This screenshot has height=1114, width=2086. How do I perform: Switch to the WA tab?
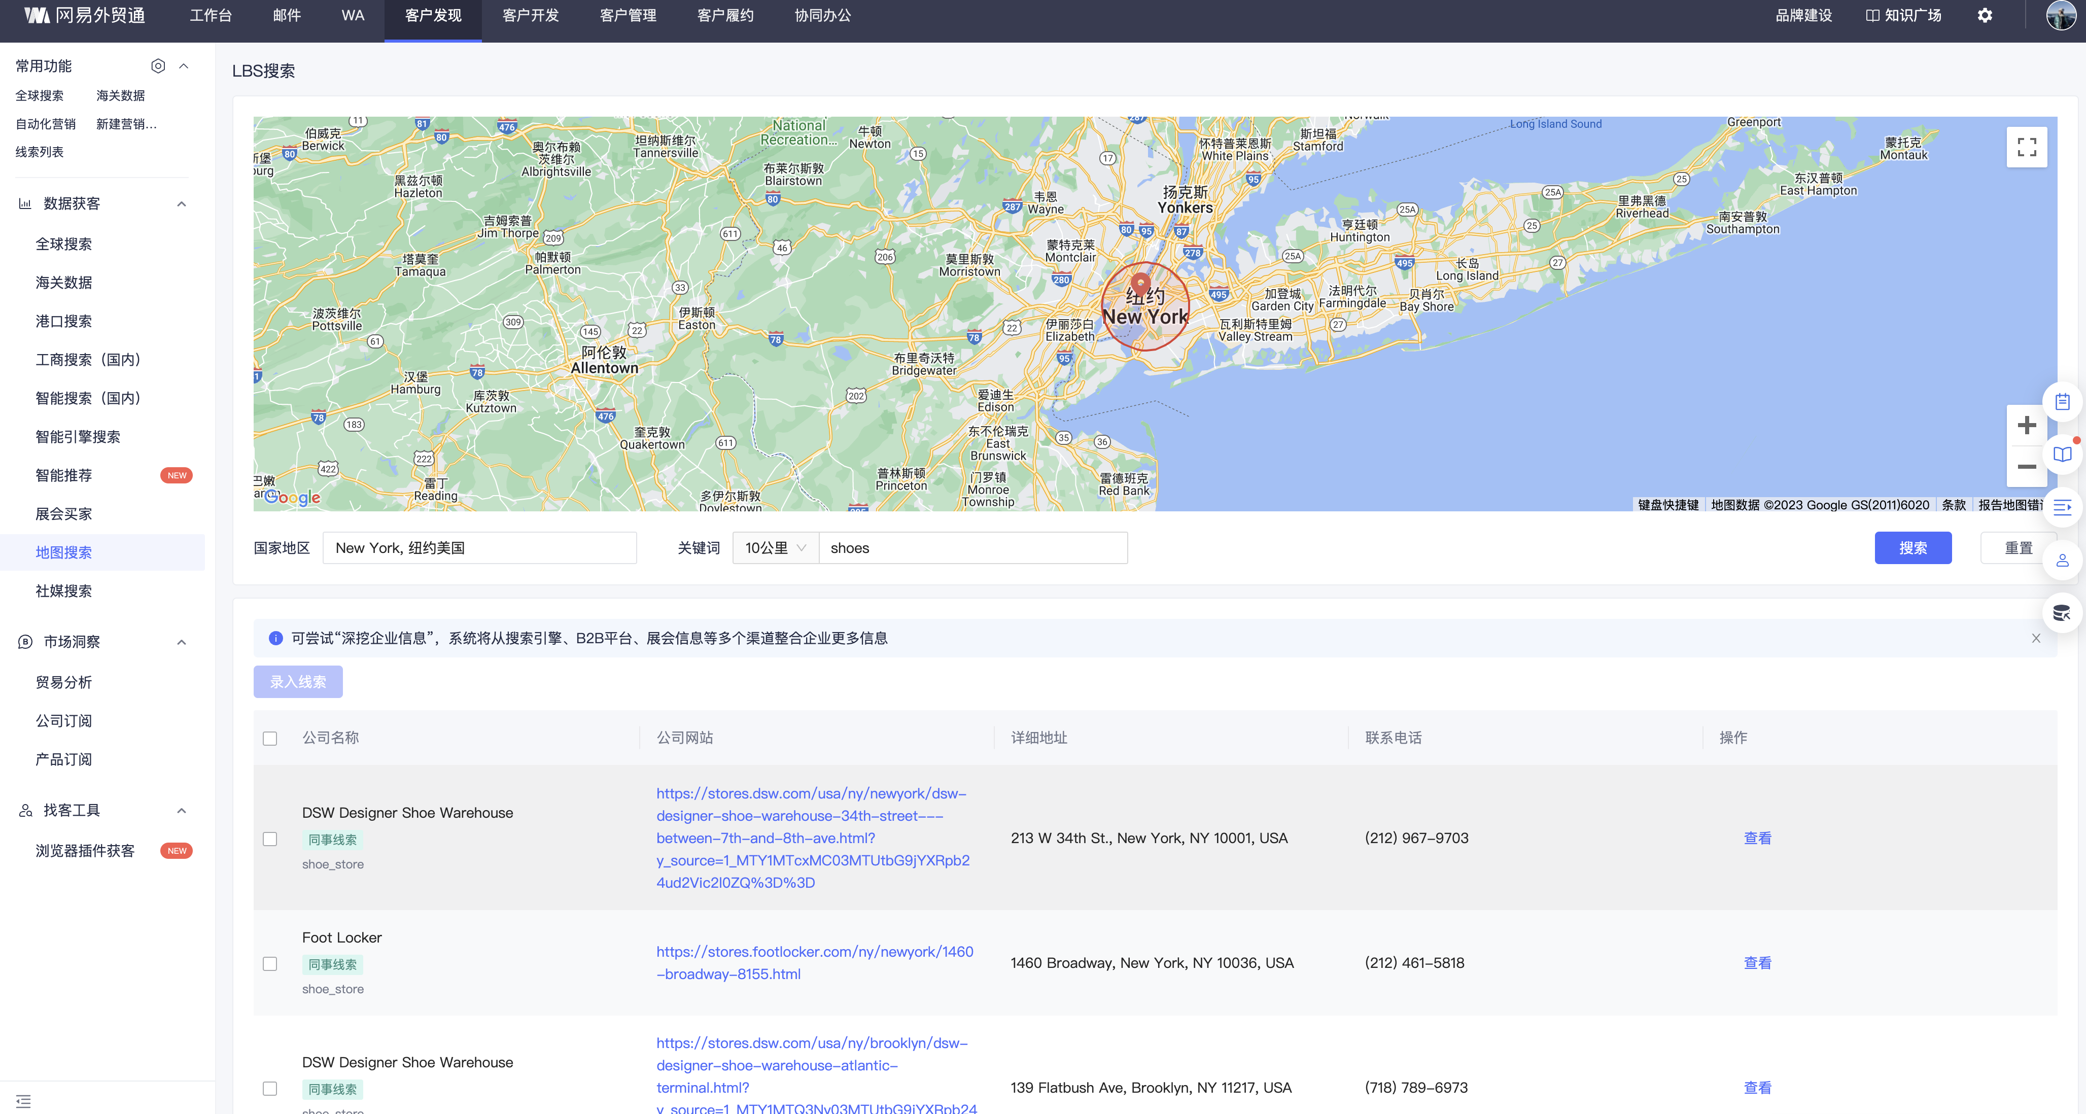(x=353, y=15)
